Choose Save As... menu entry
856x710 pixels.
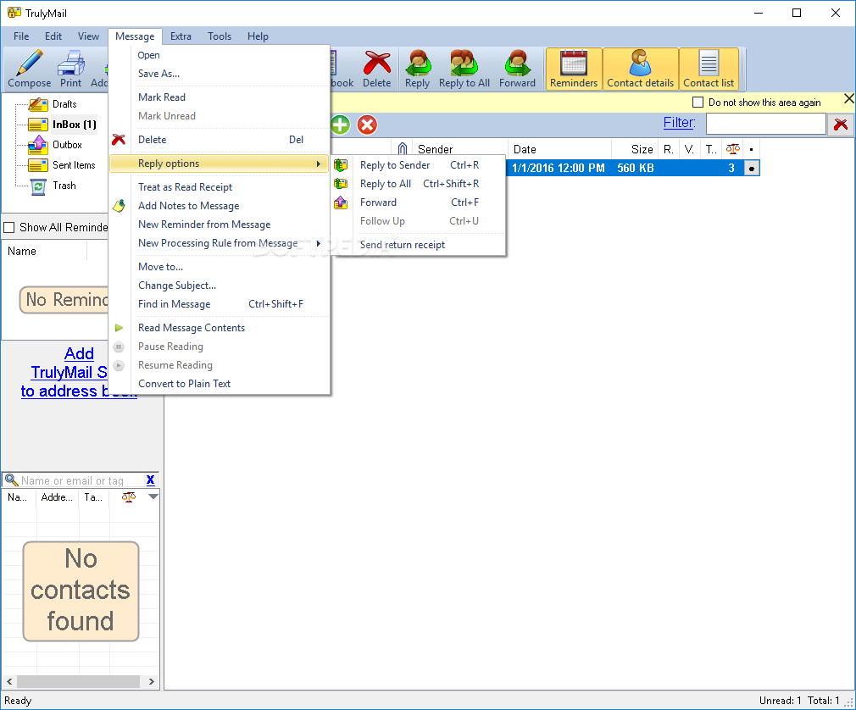(220, 74)
